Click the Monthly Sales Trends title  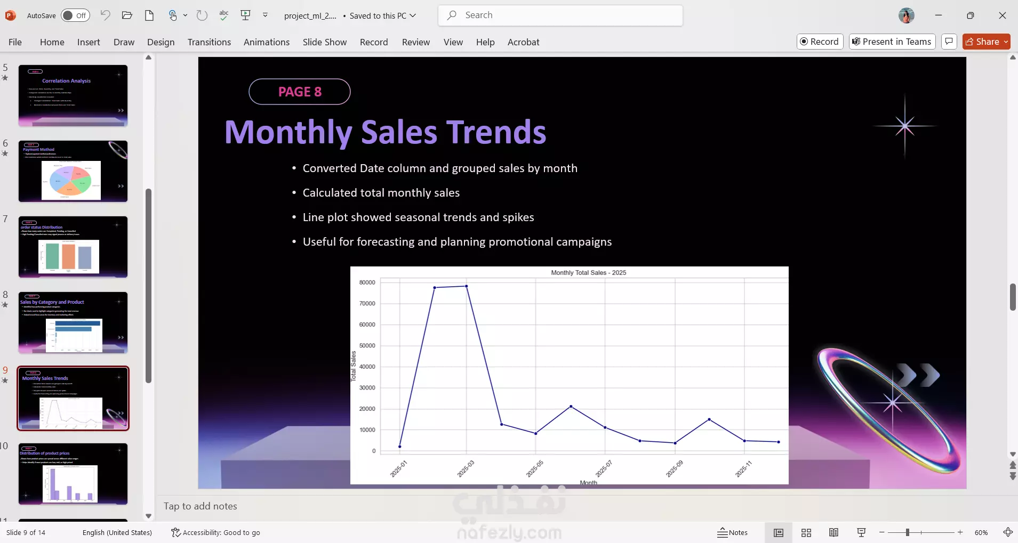point(386,132)
